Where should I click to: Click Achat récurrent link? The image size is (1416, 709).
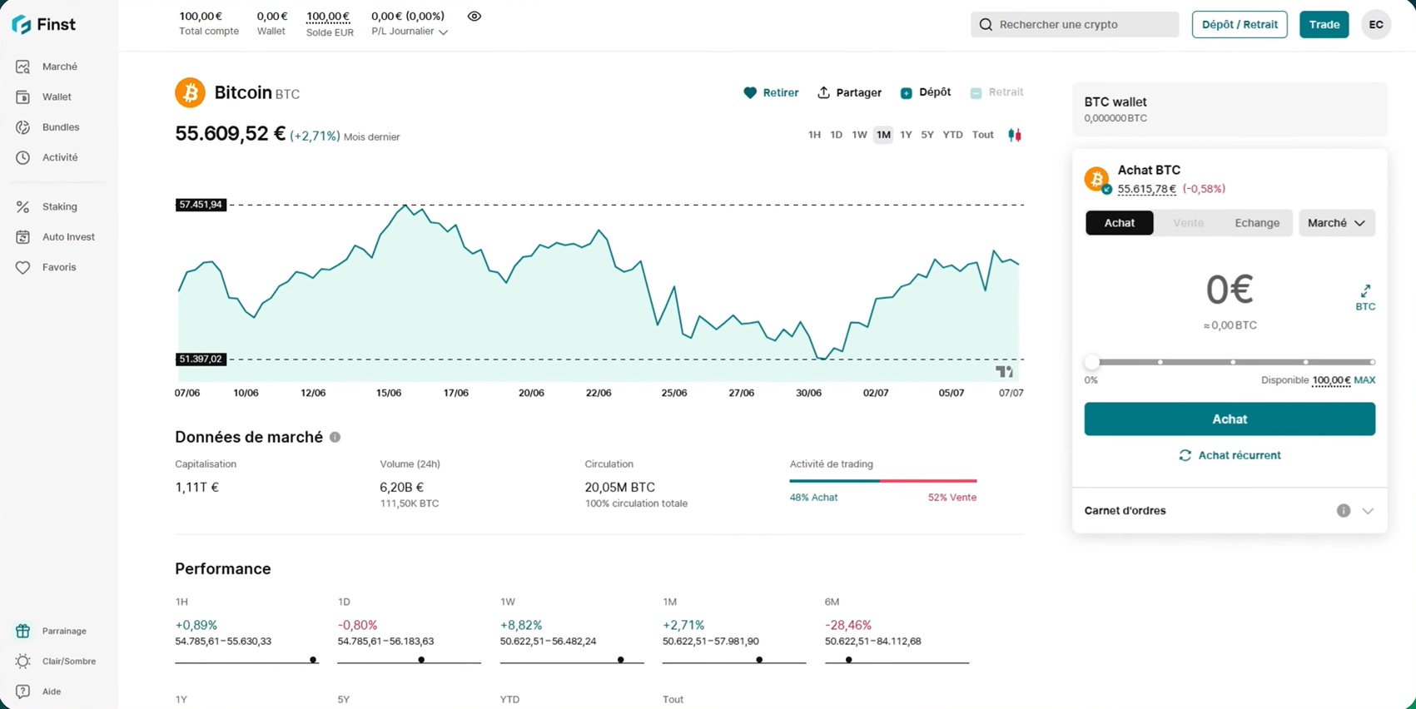click(1230, 455)
